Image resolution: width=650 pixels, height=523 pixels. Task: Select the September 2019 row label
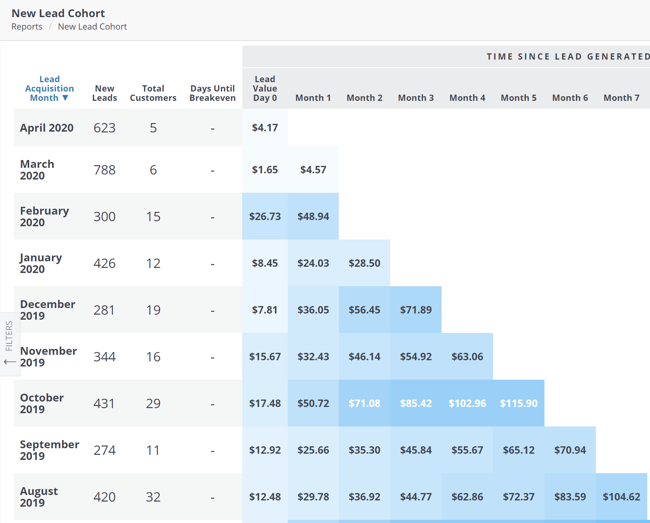[x=49, y=450]
